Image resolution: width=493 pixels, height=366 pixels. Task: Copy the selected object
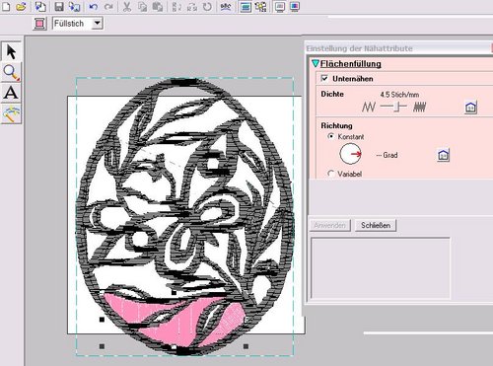142,7
